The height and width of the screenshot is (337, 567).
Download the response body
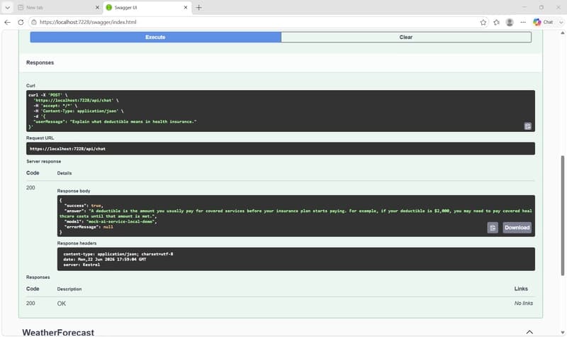(517, 228)
